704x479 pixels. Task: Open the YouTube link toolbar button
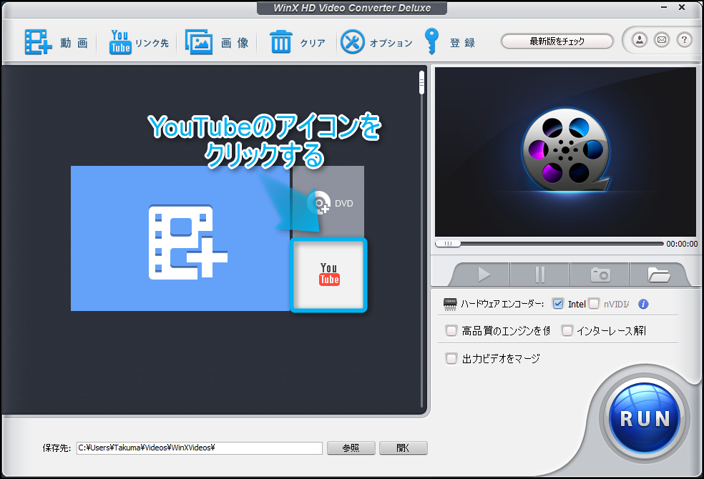tap(120, 42)
